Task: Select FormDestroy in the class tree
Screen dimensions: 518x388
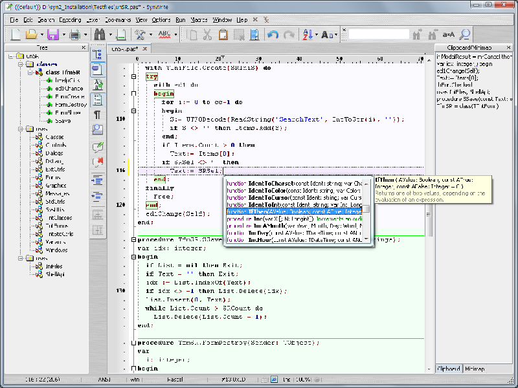Action: coord(71,105)
